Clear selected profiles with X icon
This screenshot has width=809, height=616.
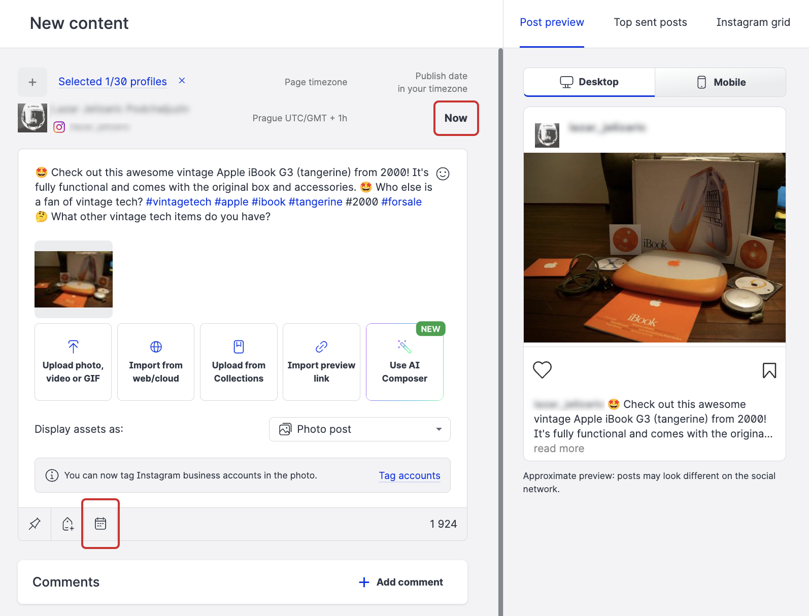pos(182,81)
